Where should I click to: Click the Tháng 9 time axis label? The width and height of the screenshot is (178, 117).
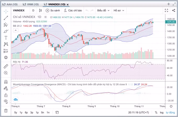92,106
